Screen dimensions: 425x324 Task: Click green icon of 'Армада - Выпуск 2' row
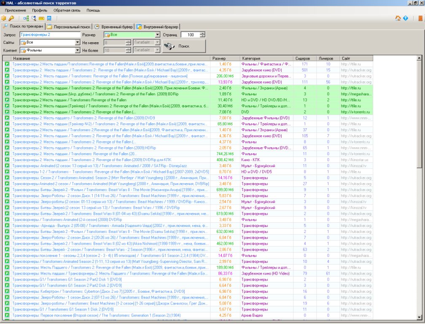(7, 226)
